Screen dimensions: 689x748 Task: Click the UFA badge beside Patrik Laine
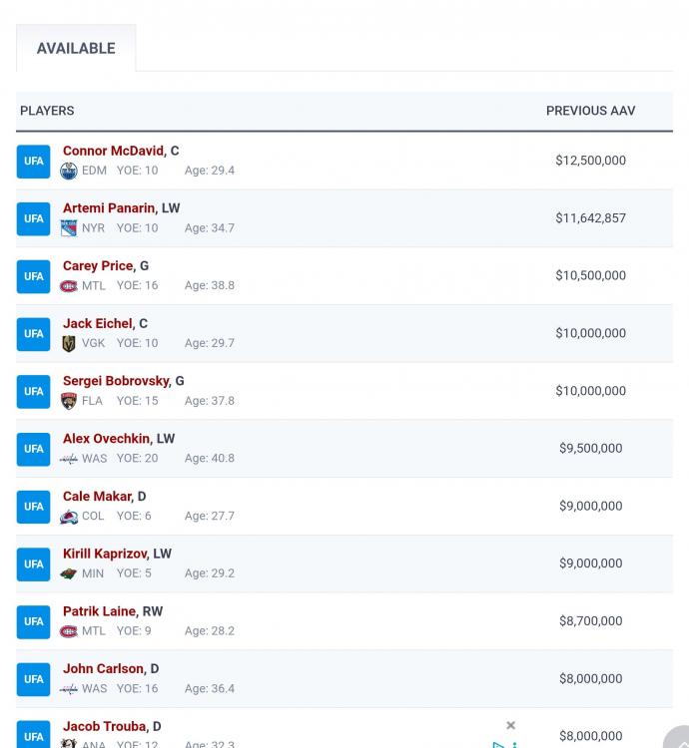[x=33, y=621]
